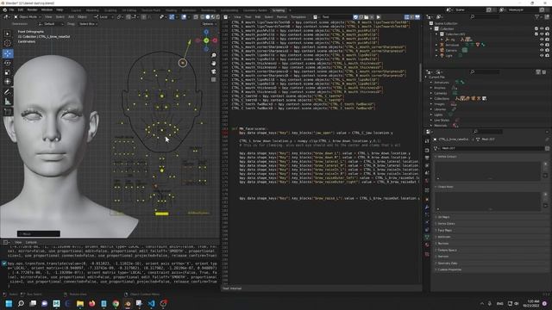Image resolution: width=552 pixels, height=310 pixels.
Task: Select the Measure tool
Action: (x=8, y=102)
